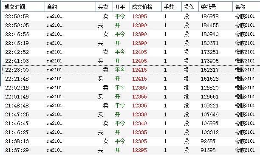Select the trade at 22:50:58
Screen dimensions: 260x155
131,17
